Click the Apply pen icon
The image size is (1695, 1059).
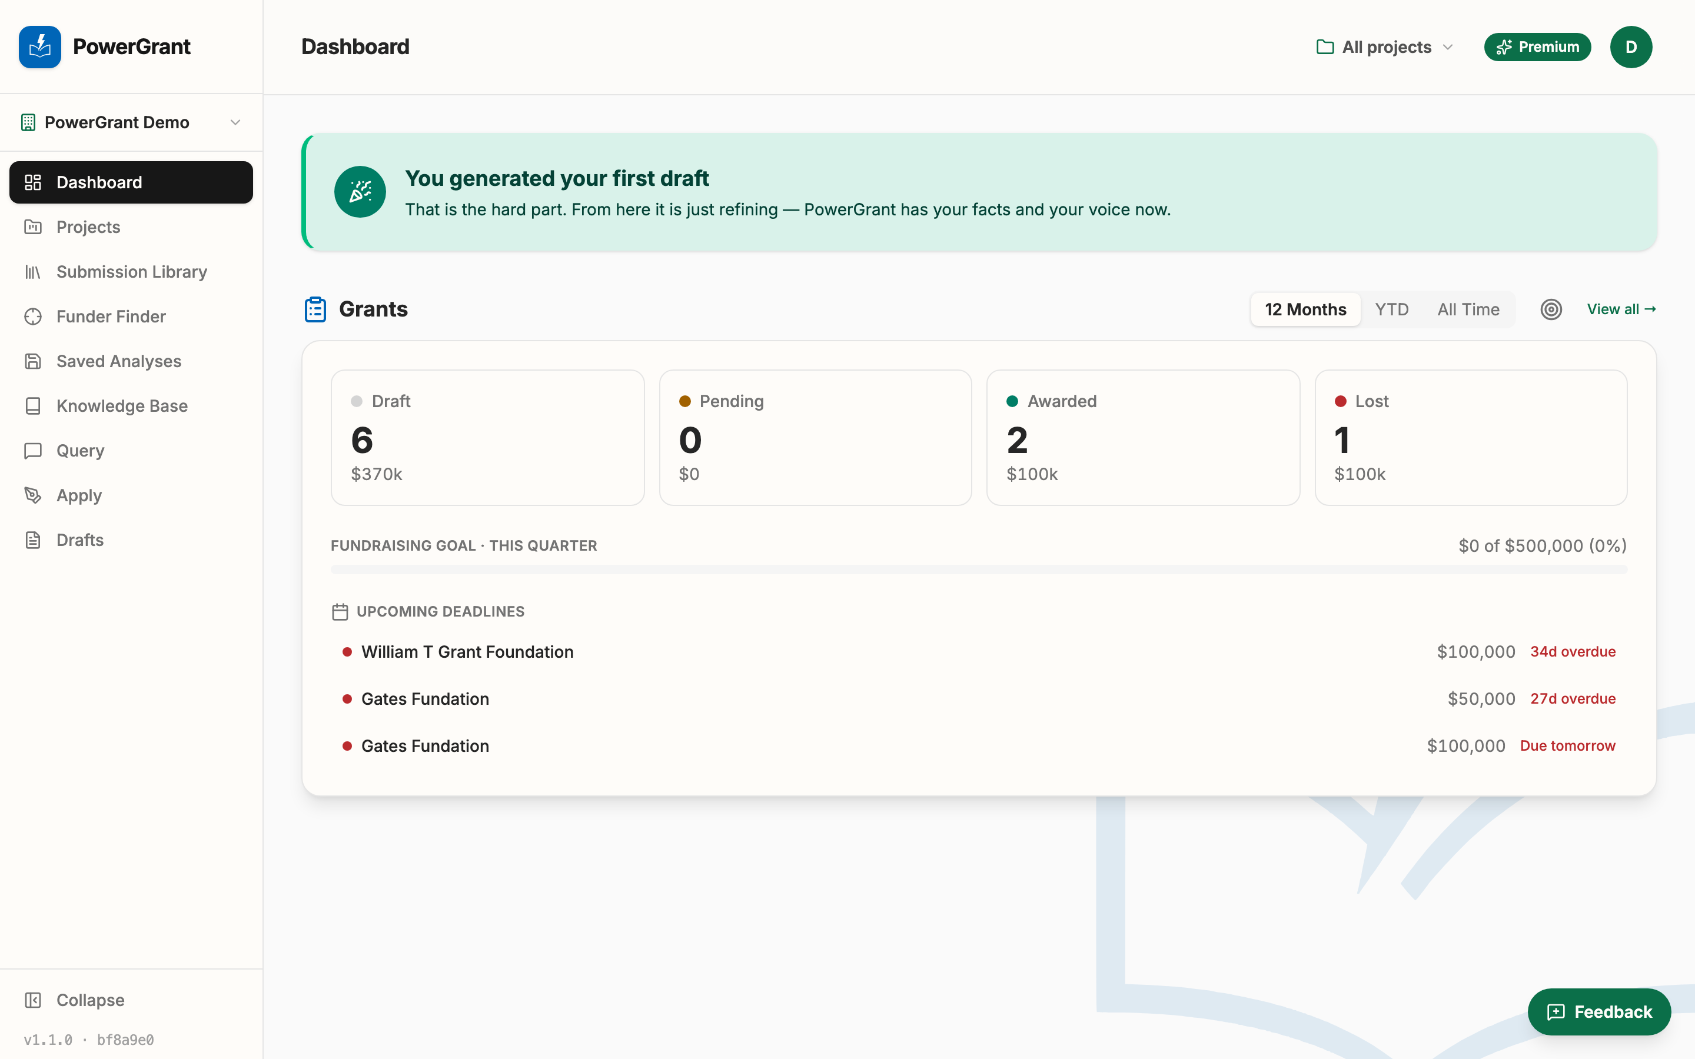click(33, 495)
